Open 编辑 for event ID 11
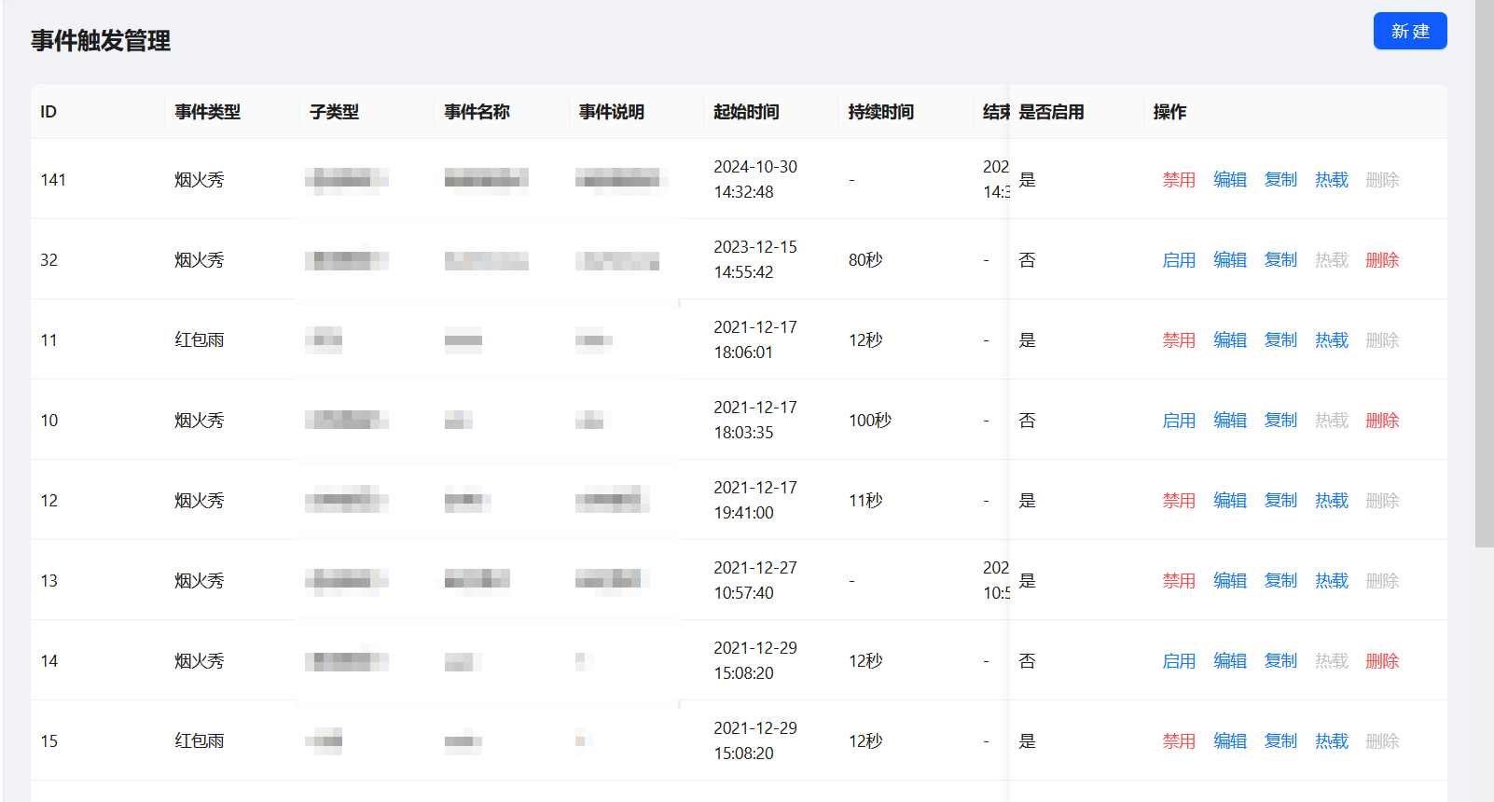1494x802 pixels. point(1229,340)
